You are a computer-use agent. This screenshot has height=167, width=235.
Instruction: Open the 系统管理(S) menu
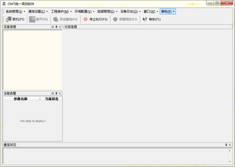pos(14,11)
